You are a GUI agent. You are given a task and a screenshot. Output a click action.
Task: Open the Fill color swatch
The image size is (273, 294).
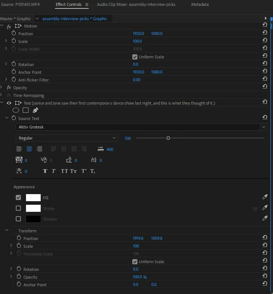33,197
